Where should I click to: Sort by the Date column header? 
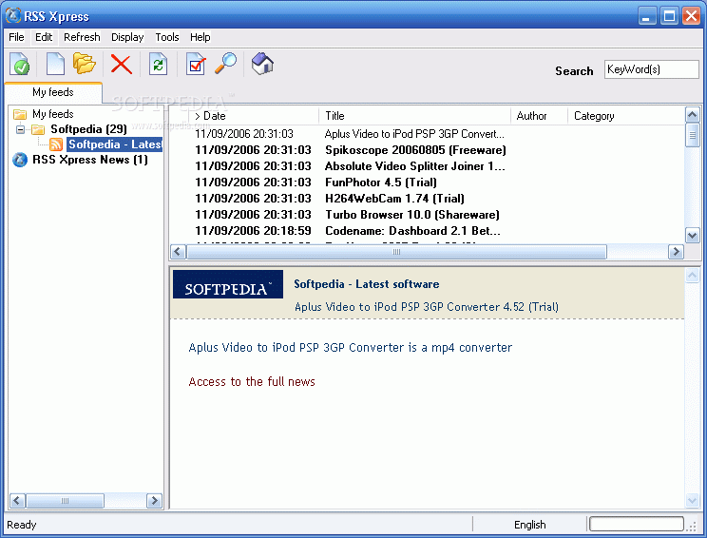[x=255, y=116]
